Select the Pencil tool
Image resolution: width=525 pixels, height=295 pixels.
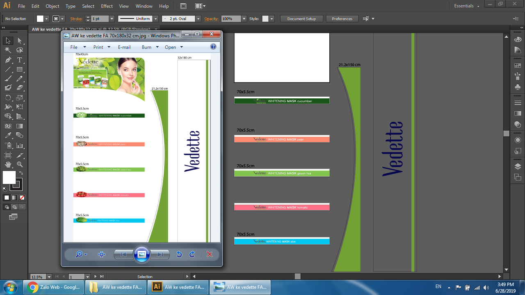coord(19,79)
